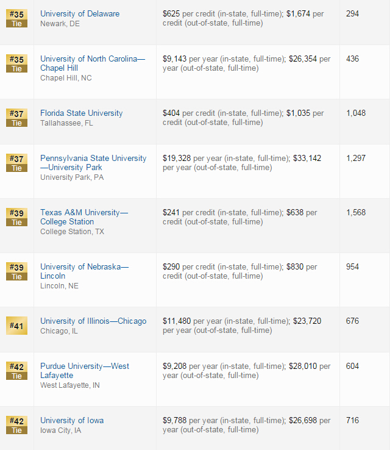The height and width of the screenshot is (450, 390).
Task: Open University of North Carolina—Chapel Hill link
Action: click(93, 63)
